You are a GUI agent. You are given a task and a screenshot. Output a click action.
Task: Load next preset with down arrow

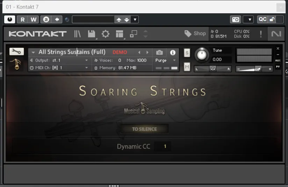tap(127, 20)
